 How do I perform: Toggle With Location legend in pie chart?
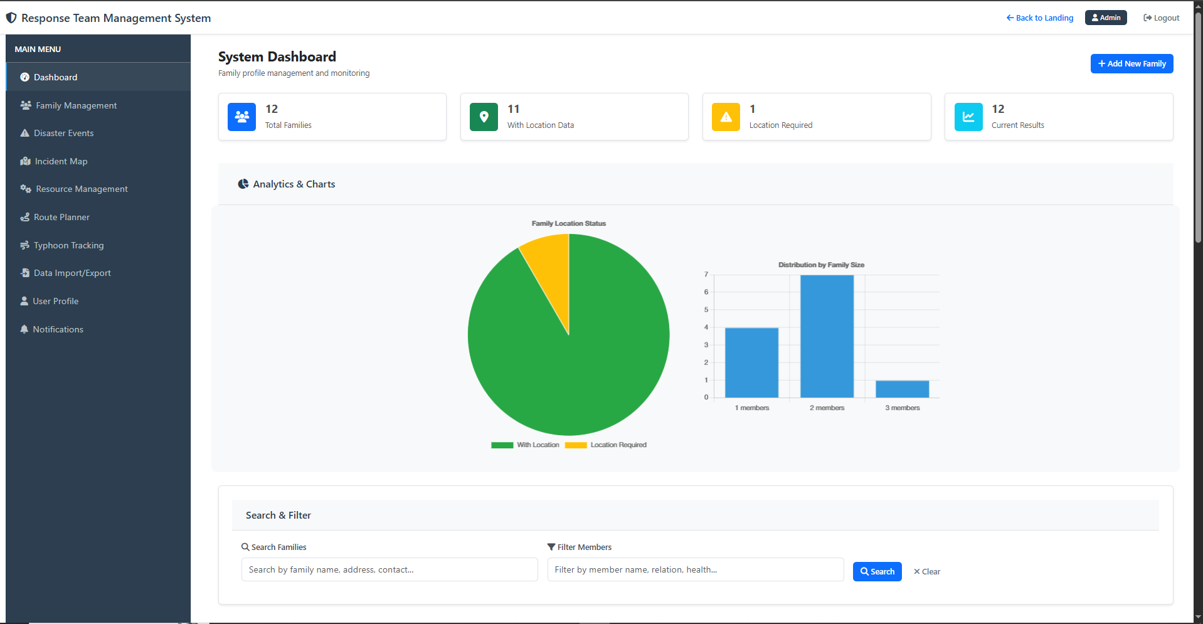click(526, 445)
